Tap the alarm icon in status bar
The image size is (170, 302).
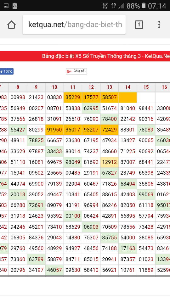click(105, 6)
